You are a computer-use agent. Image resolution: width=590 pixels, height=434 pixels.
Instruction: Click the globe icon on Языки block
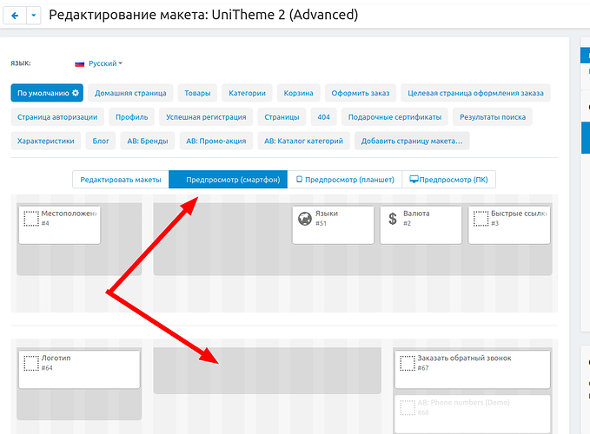click(305, 219)
